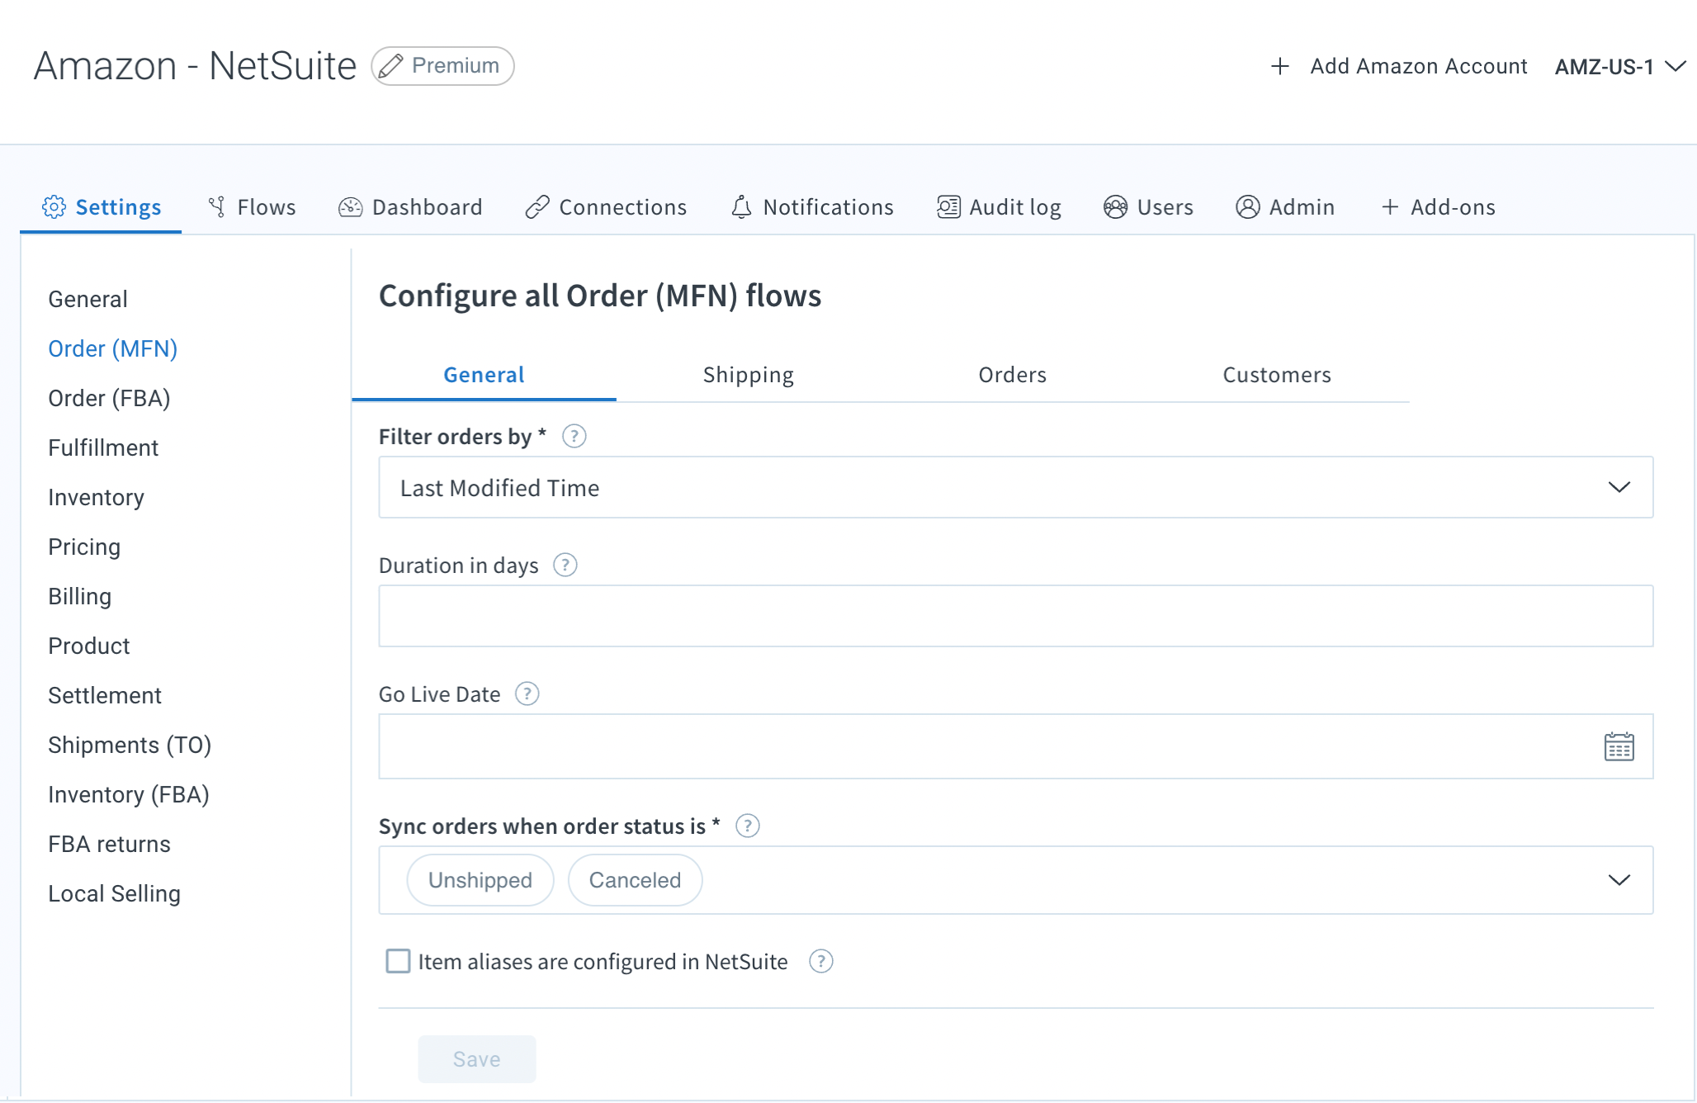Click the Duration in days input field
The width and height of the screenshot is (1697, 1103).
coord(1016,616)
